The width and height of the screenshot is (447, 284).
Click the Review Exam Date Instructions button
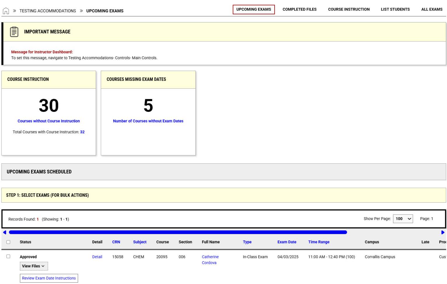[49, 278]
